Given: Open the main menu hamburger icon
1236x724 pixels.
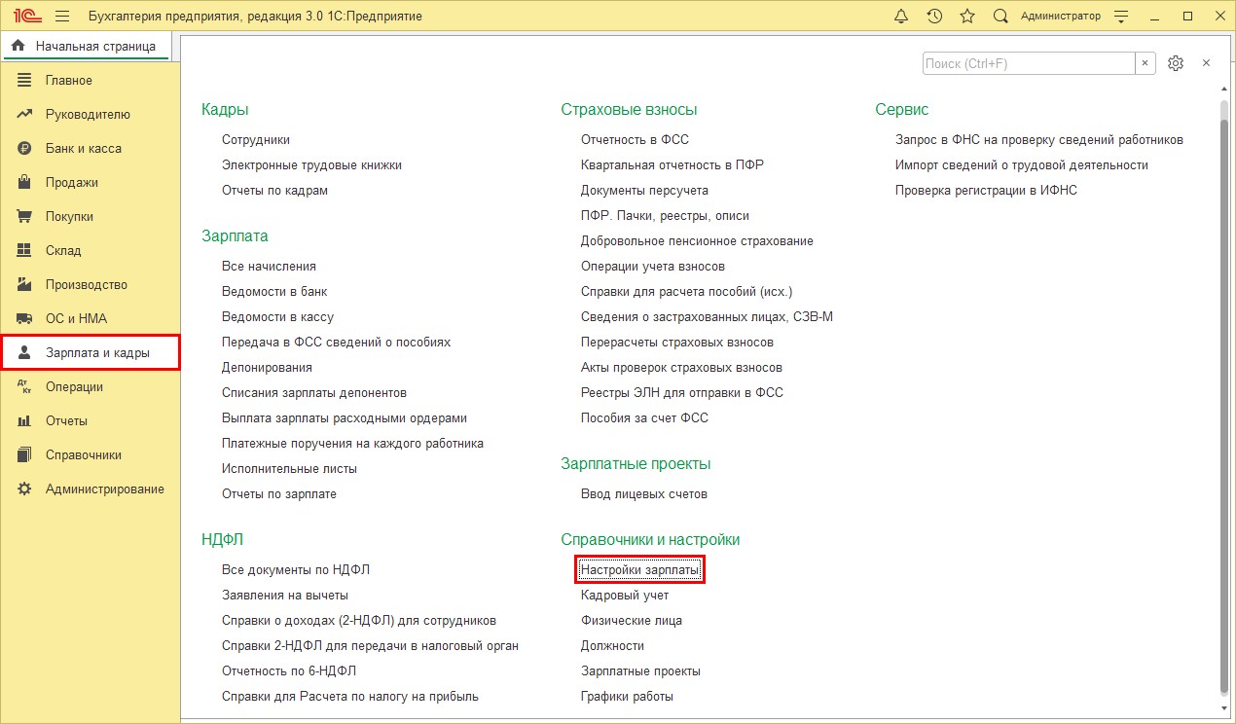Looking at the screenshot, I should coord(62,17).
